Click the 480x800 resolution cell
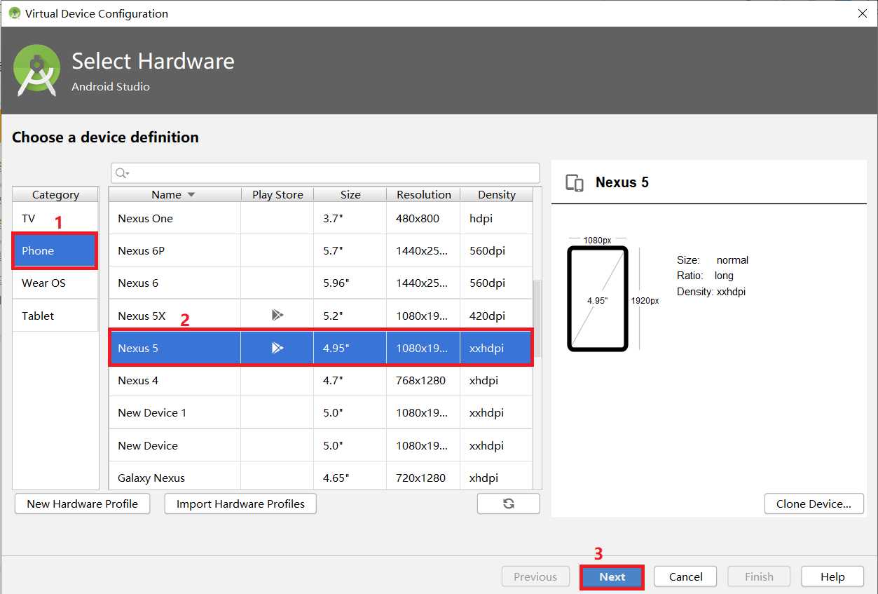Screen dimensions: 878x594 424,219
